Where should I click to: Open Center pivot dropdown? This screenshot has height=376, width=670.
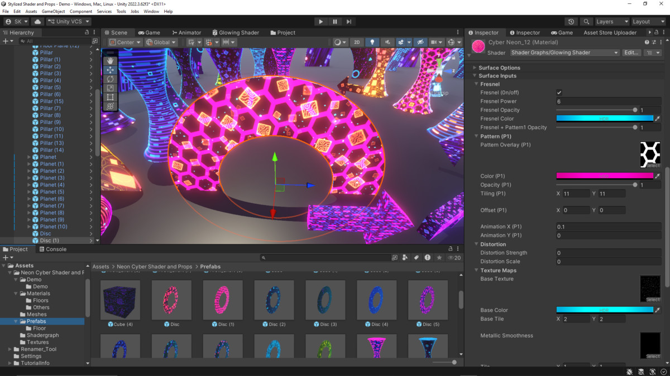tap(125, 42)
